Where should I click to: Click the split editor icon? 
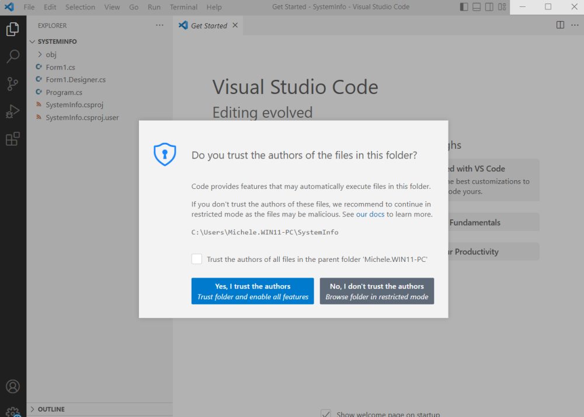[x=560, y=25]
